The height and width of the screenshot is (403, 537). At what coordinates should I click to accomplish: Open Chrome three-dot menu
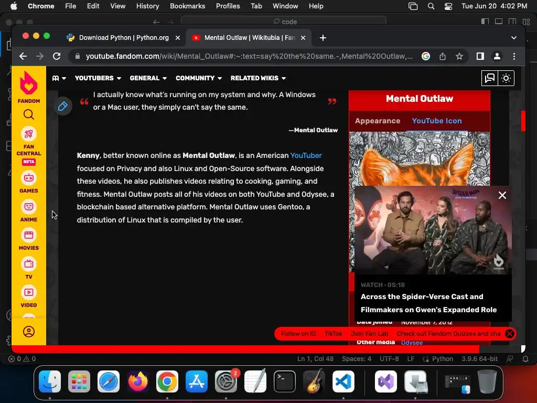click(x=514, y=56)
